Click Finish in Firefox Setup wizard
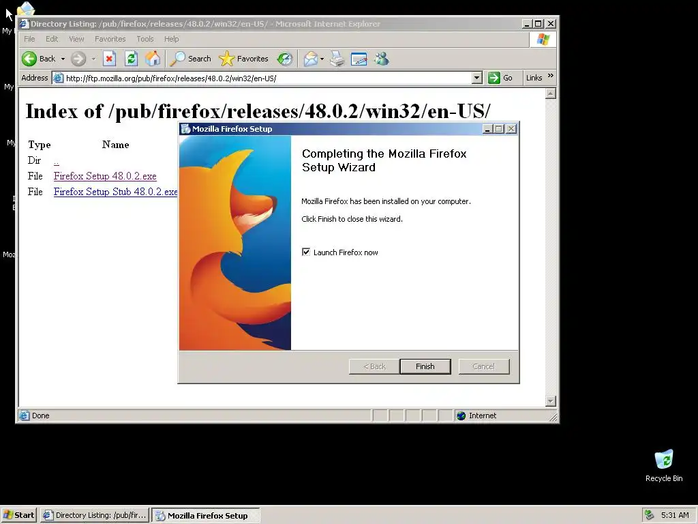Screen dimensions: 698x524 425,366
